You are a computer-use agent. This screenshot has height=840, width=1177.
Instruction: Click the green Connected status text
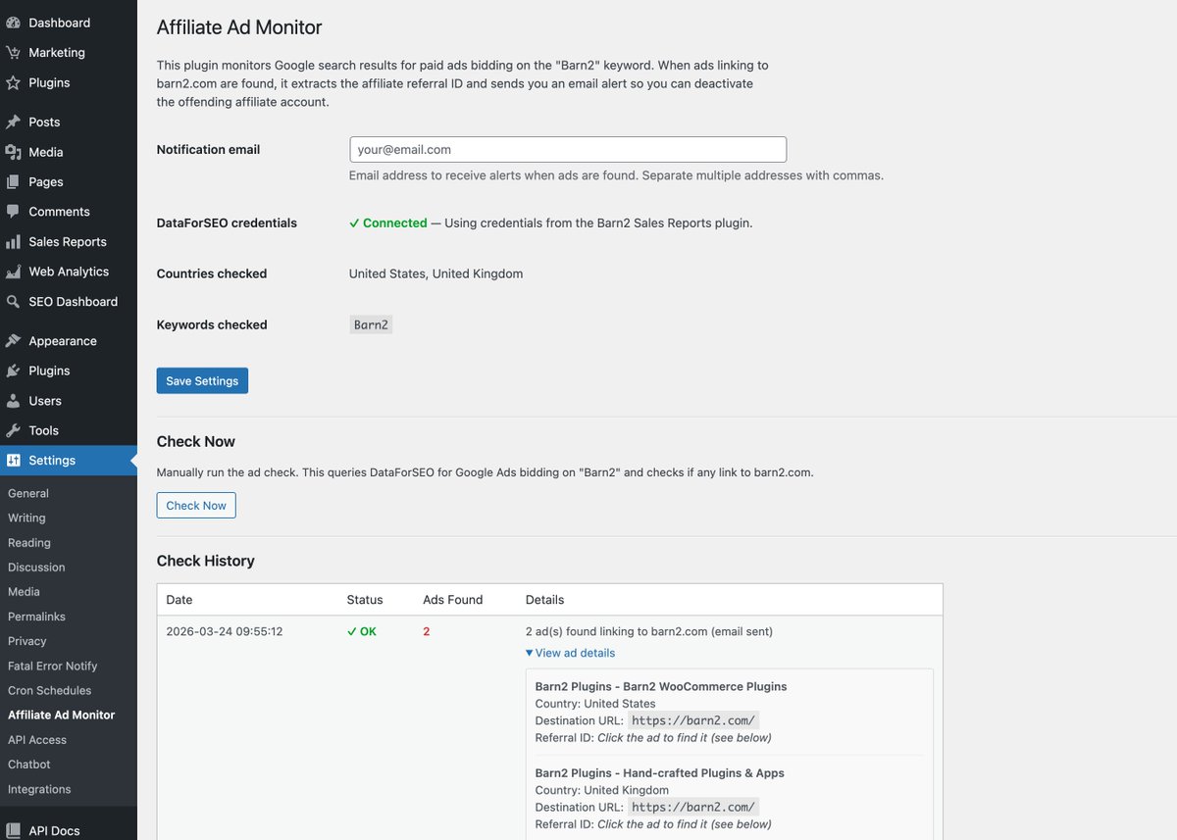tap(388, 222)
